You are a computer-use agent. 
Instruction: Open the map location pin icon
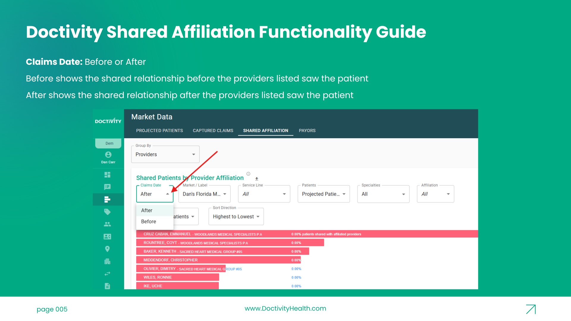pos(107,249)
